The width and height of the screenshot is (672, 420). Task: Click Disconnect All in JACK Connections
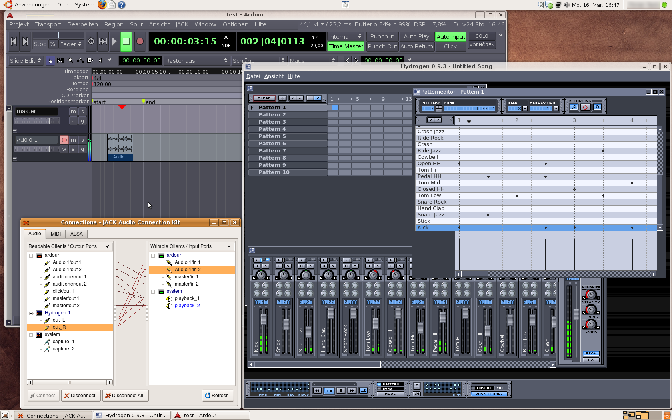tap(126, 396)
